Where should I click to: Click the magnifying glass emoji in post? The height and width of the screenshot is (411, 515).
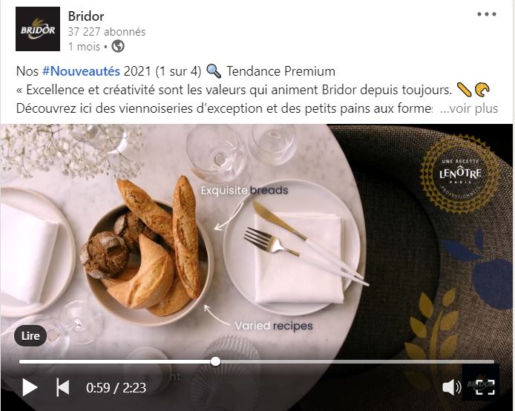point(214,71)
